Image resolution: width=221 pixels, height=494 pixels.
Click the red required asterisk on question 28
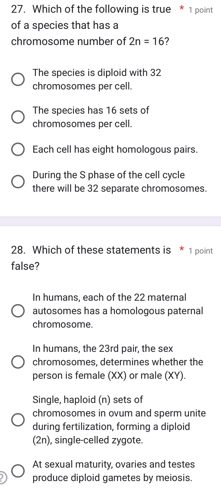[x=182, y=249]
